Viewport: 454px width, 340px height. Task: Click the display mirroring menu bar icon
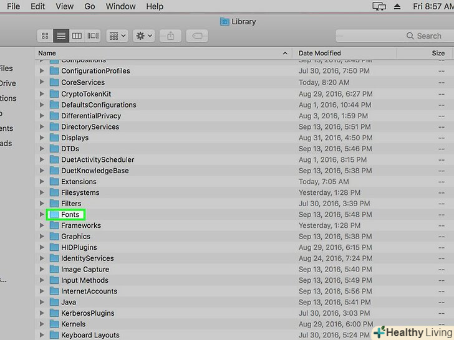pyautogui.click(x=379, y=6)
